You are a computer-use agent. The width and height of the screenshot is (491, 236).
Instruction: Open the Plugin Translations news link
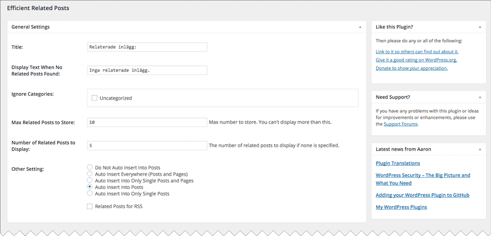398,163
